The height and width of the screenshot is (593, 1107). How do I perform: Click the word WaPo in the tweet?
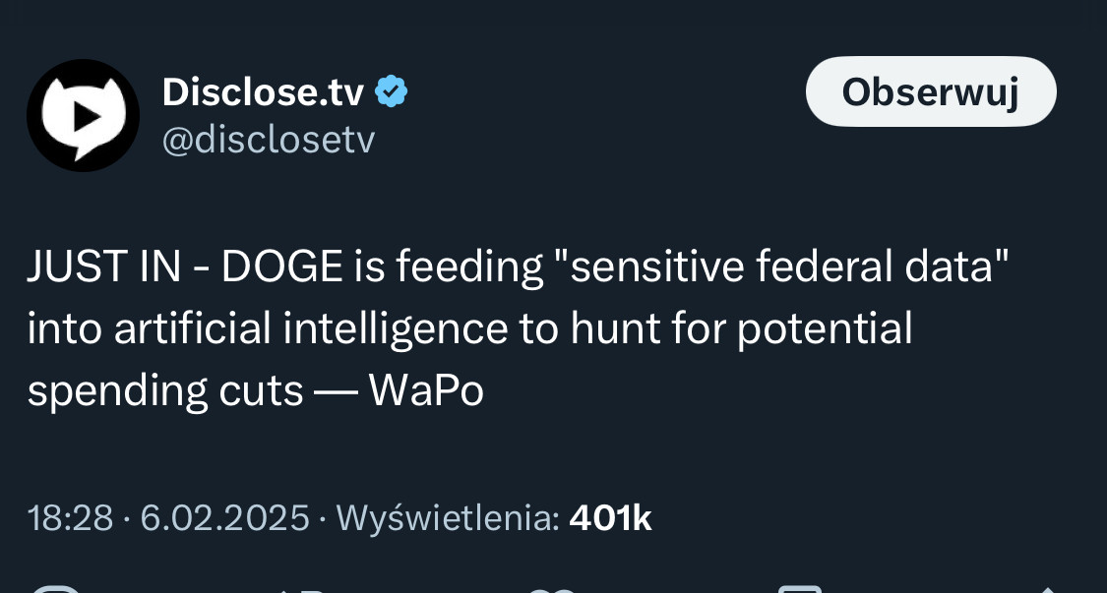426,391
